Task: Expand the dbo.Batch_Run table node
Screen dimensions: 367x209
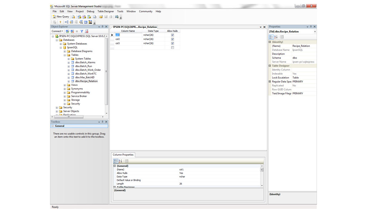Action: tap(69, 66)
